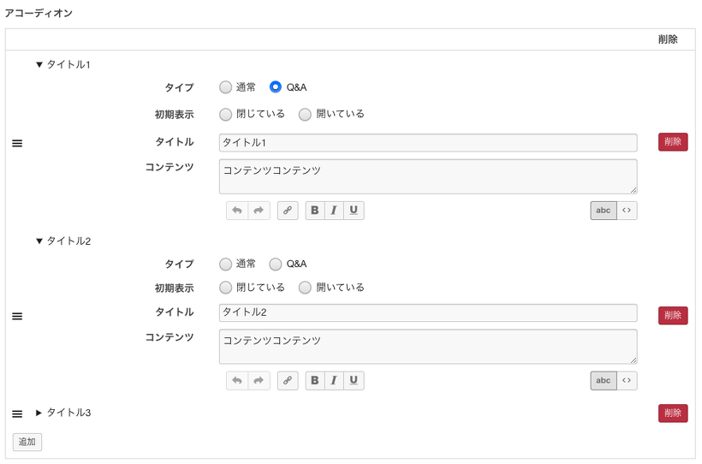The width and height of the screenshot is (702, 464).
Task: Toggle bold in タイトル1 editor toolbar
Action: tap(315, 211)
